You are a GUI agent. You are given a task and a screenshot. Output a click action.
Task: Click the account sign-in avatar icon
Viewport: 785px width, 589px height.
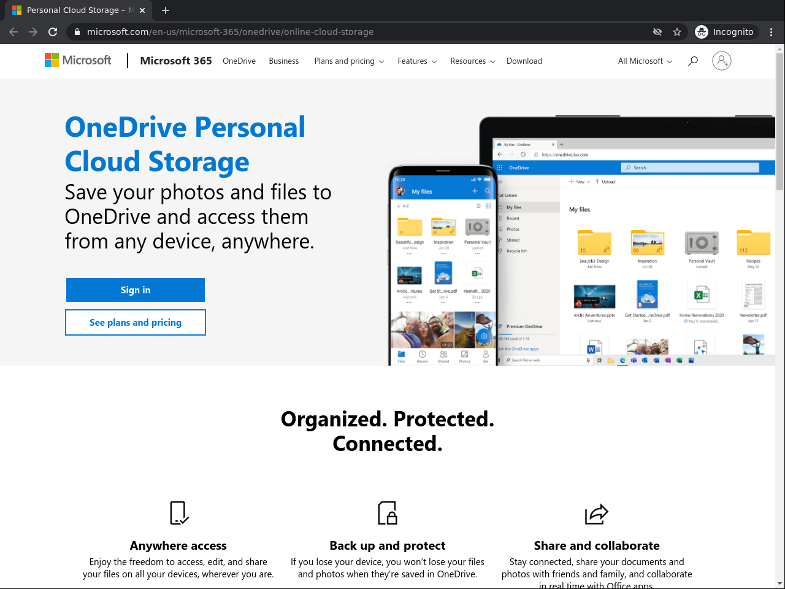coord(722,61)
